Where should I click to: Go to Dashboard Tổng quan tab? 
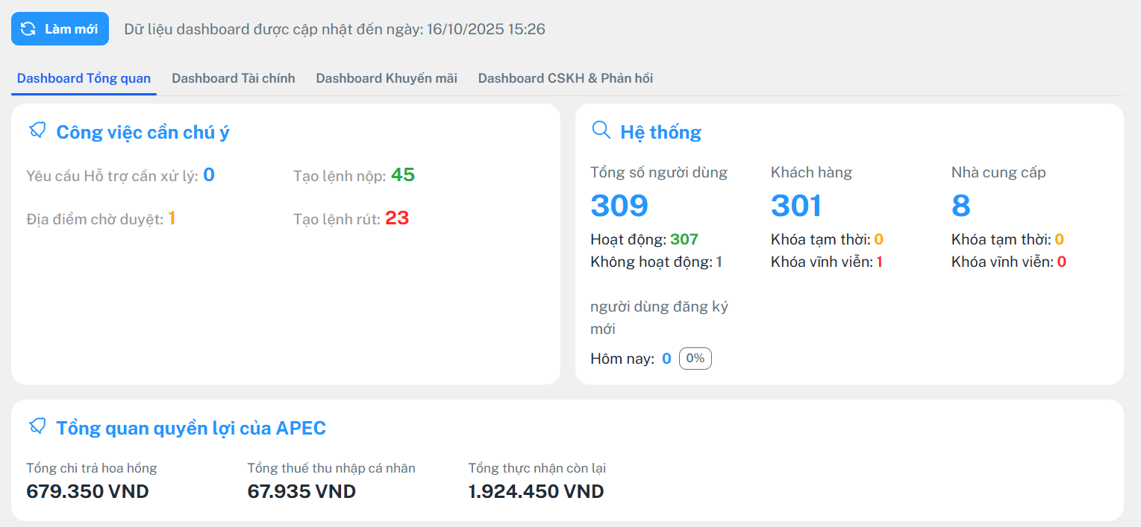[84, 78]
